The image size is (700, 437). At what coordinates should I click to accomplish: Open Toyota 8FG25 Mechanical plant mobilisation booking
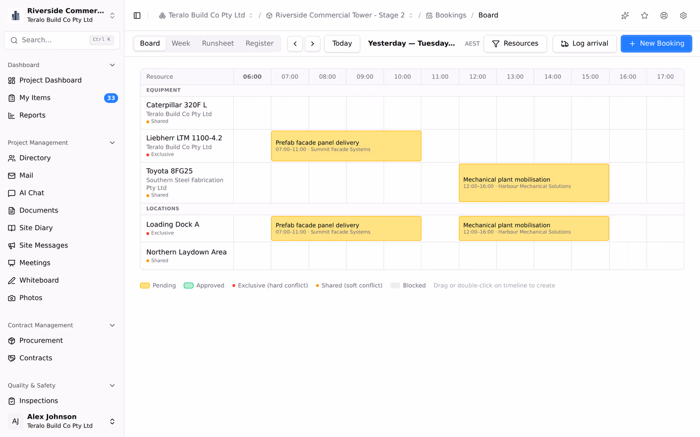534,183
